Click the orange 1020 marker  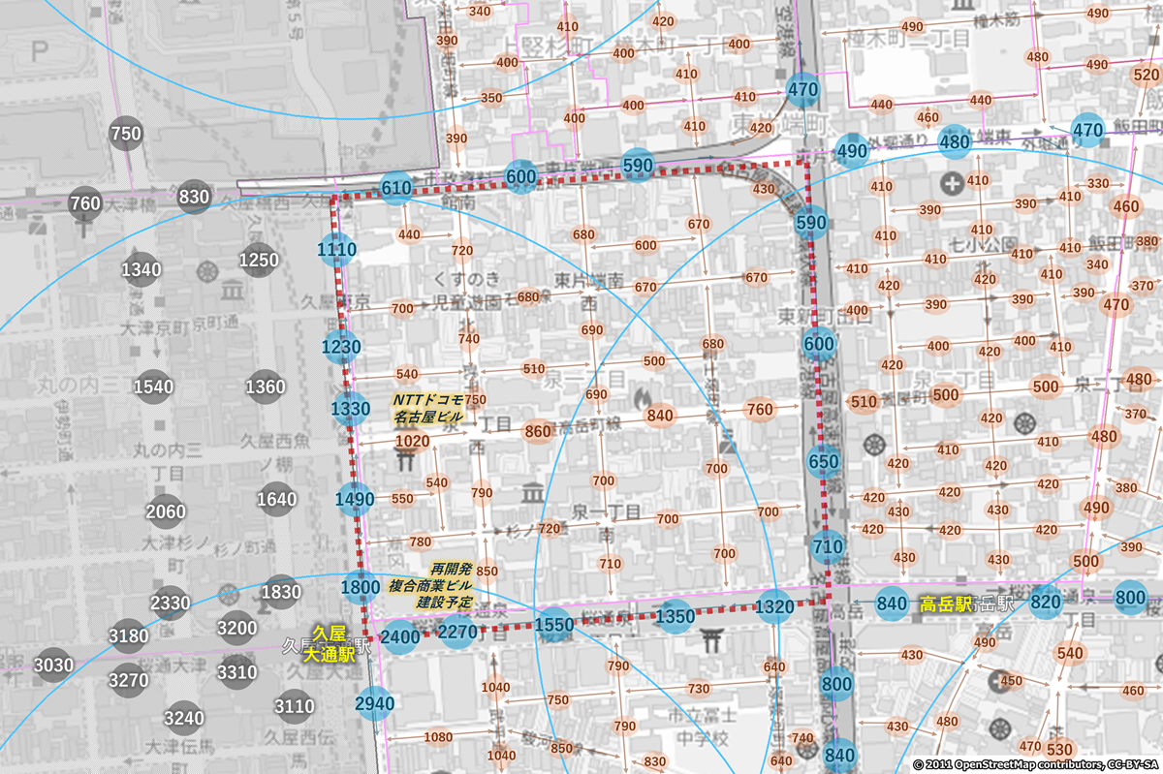click(x=412, y=442)
